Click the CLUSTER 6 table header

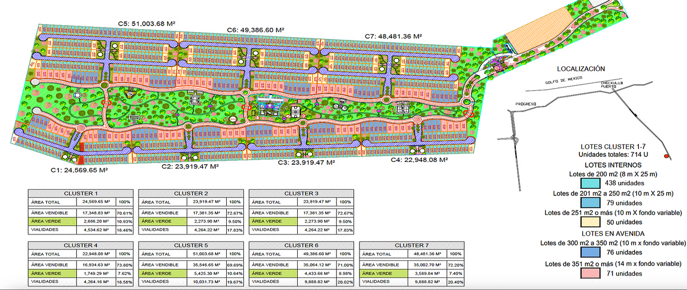click(x=301, y=245)
